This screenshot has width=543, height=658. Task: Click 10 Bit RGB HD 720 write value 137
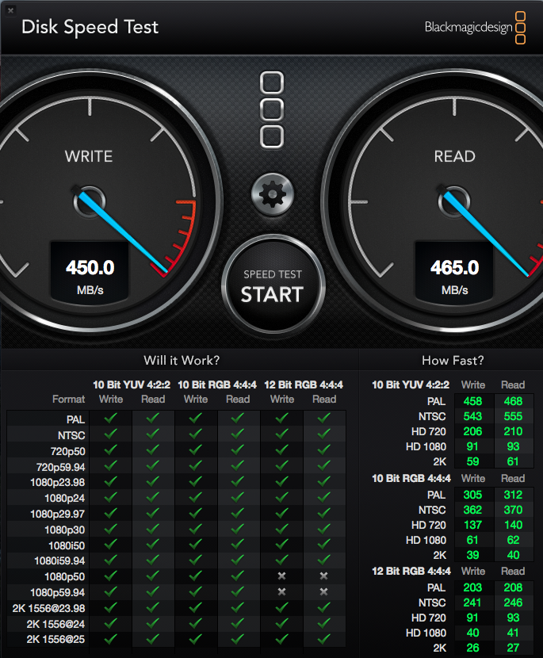tap(473, 525)
